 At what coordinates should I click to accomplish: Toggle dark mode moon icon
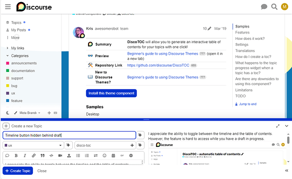[8, 113]
